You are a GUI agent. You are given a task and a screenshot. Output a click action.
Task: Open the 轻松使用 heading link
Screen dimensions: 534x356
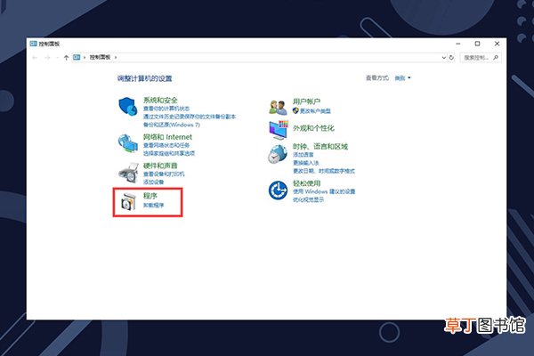click(x=306, y=183)
